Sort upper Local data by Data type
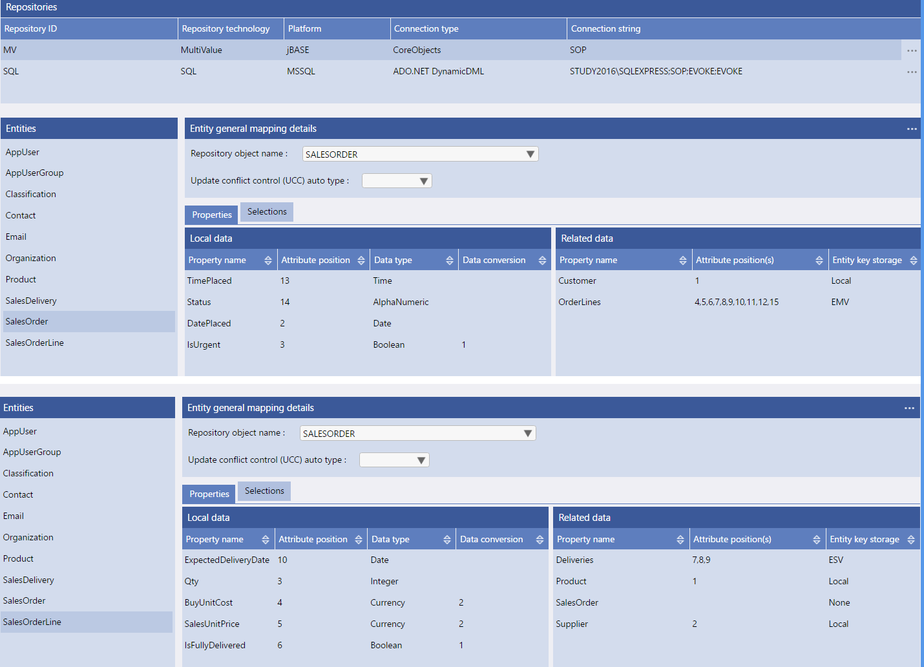Image resolution: width=924 pixels, height=667 pixels. coord(450,260)
